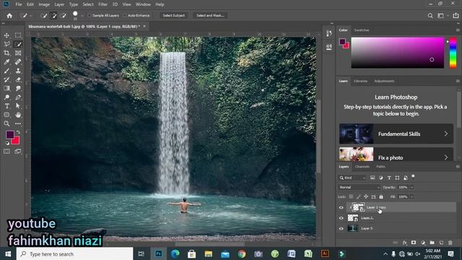Select the Rectangular Marquee tool
Screen dimensions: 462x260
[x=18, y=35]
